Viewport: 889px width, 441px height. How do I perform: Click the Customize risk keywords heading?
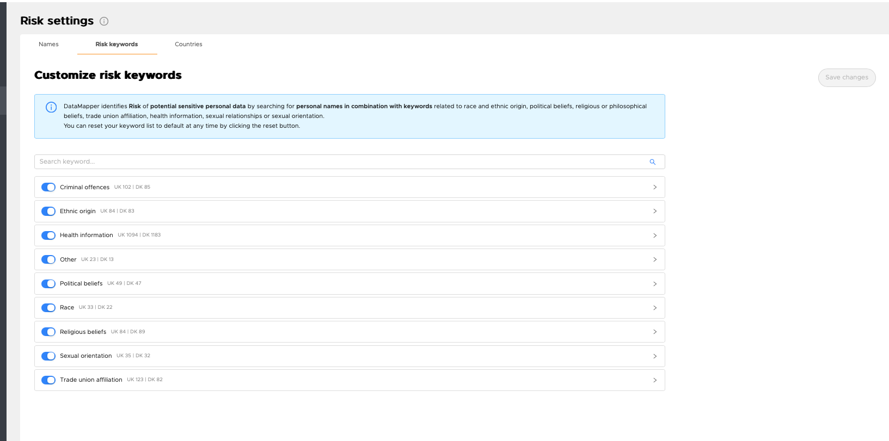tap(108, 75)
